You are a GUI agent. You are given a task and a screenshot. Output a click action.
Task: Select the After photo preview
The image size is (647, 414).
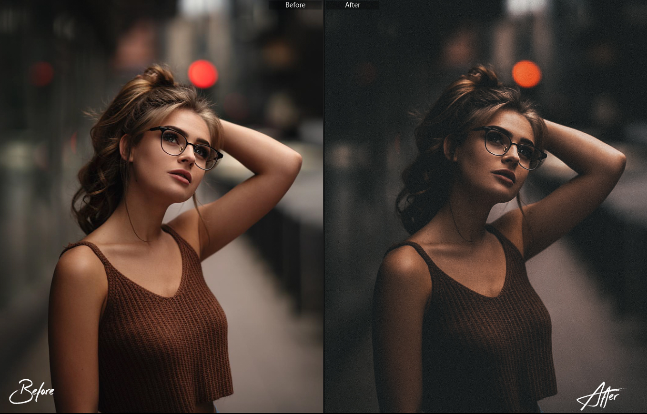tap(485, 207)
